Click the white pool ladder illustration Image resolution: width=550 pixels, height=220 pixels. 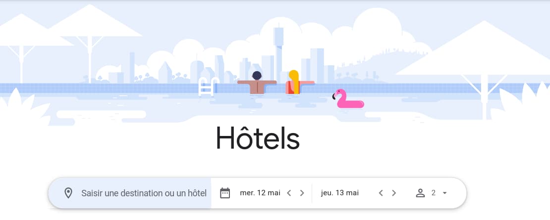(x=208, y=87)
